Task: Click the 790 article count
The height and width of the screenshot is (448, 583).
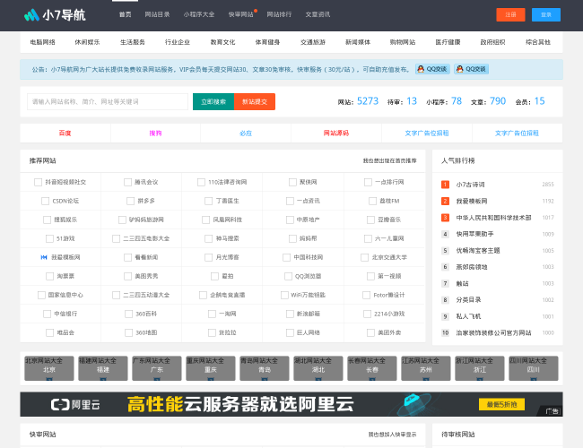Action: tap(498, 101)
